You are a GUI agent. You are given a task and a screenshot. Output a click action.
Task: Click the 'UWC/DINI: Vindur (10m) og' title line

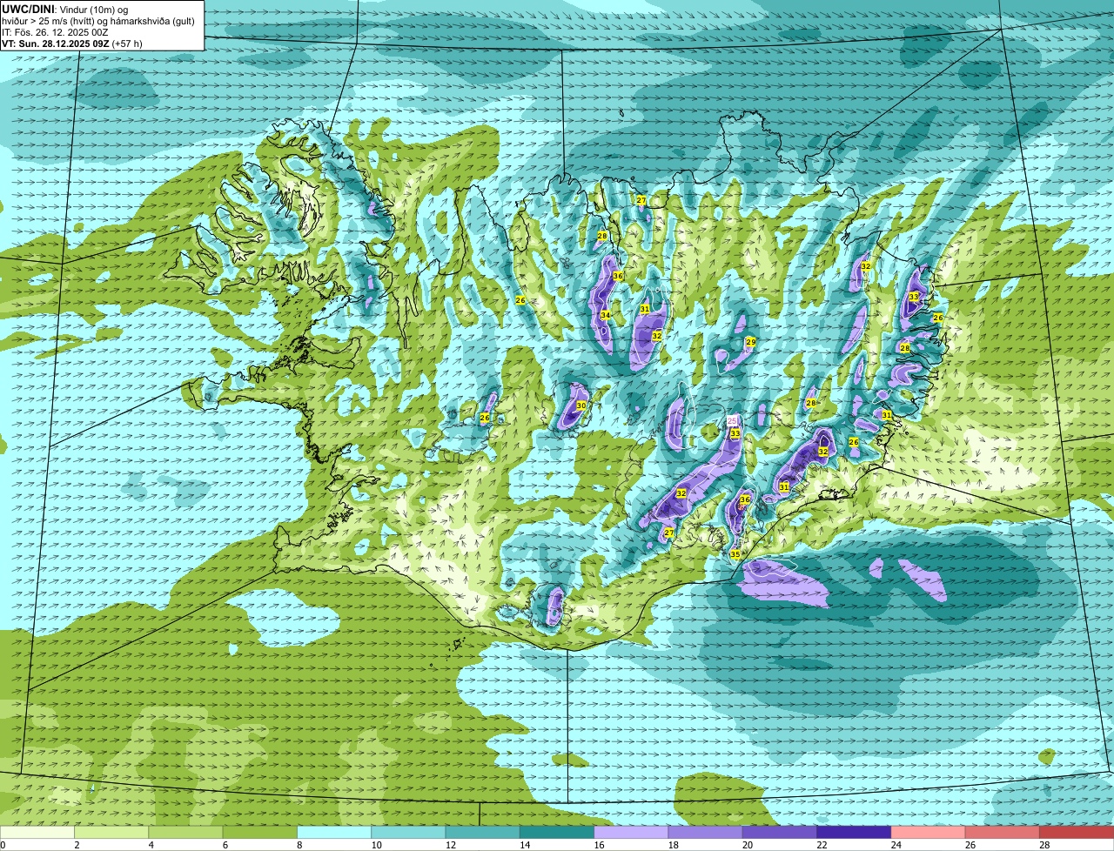click(65, 9)
